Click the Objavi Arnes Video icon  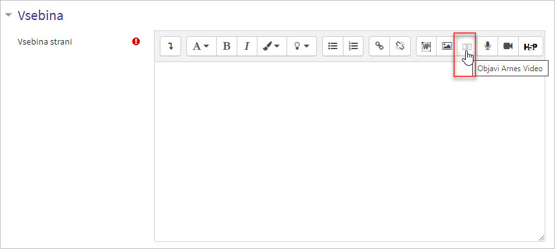tap(467, 46)
